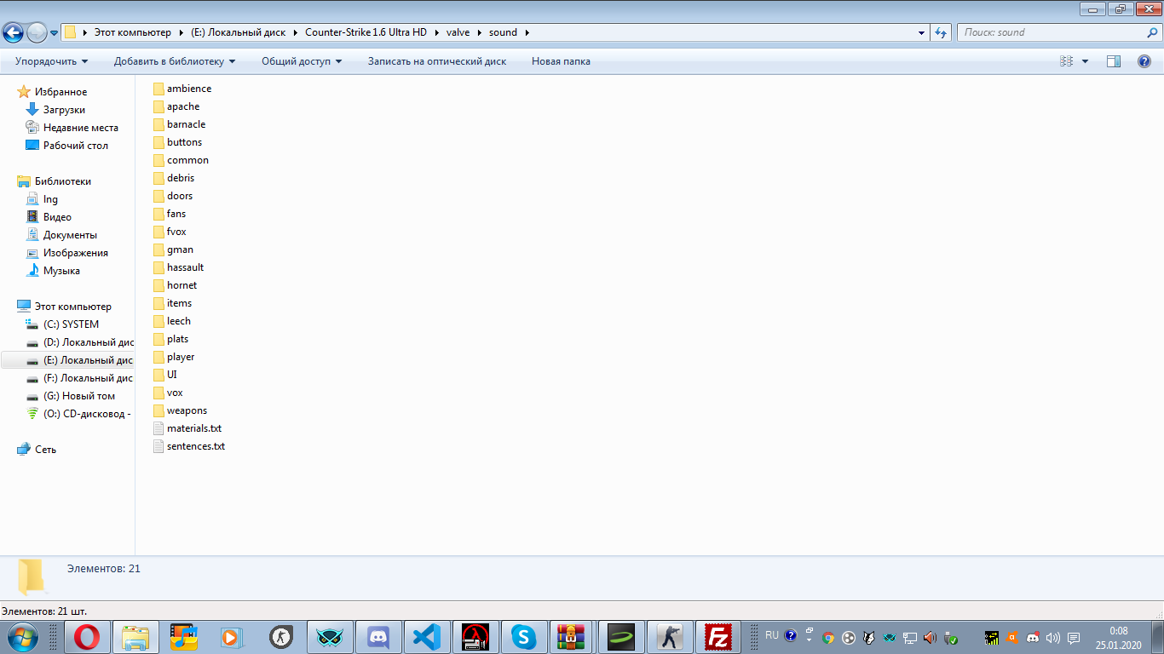This screenshot has width=1164, height=654.
Task: Select the vox folder icon
Action: [x=158, y=393]
